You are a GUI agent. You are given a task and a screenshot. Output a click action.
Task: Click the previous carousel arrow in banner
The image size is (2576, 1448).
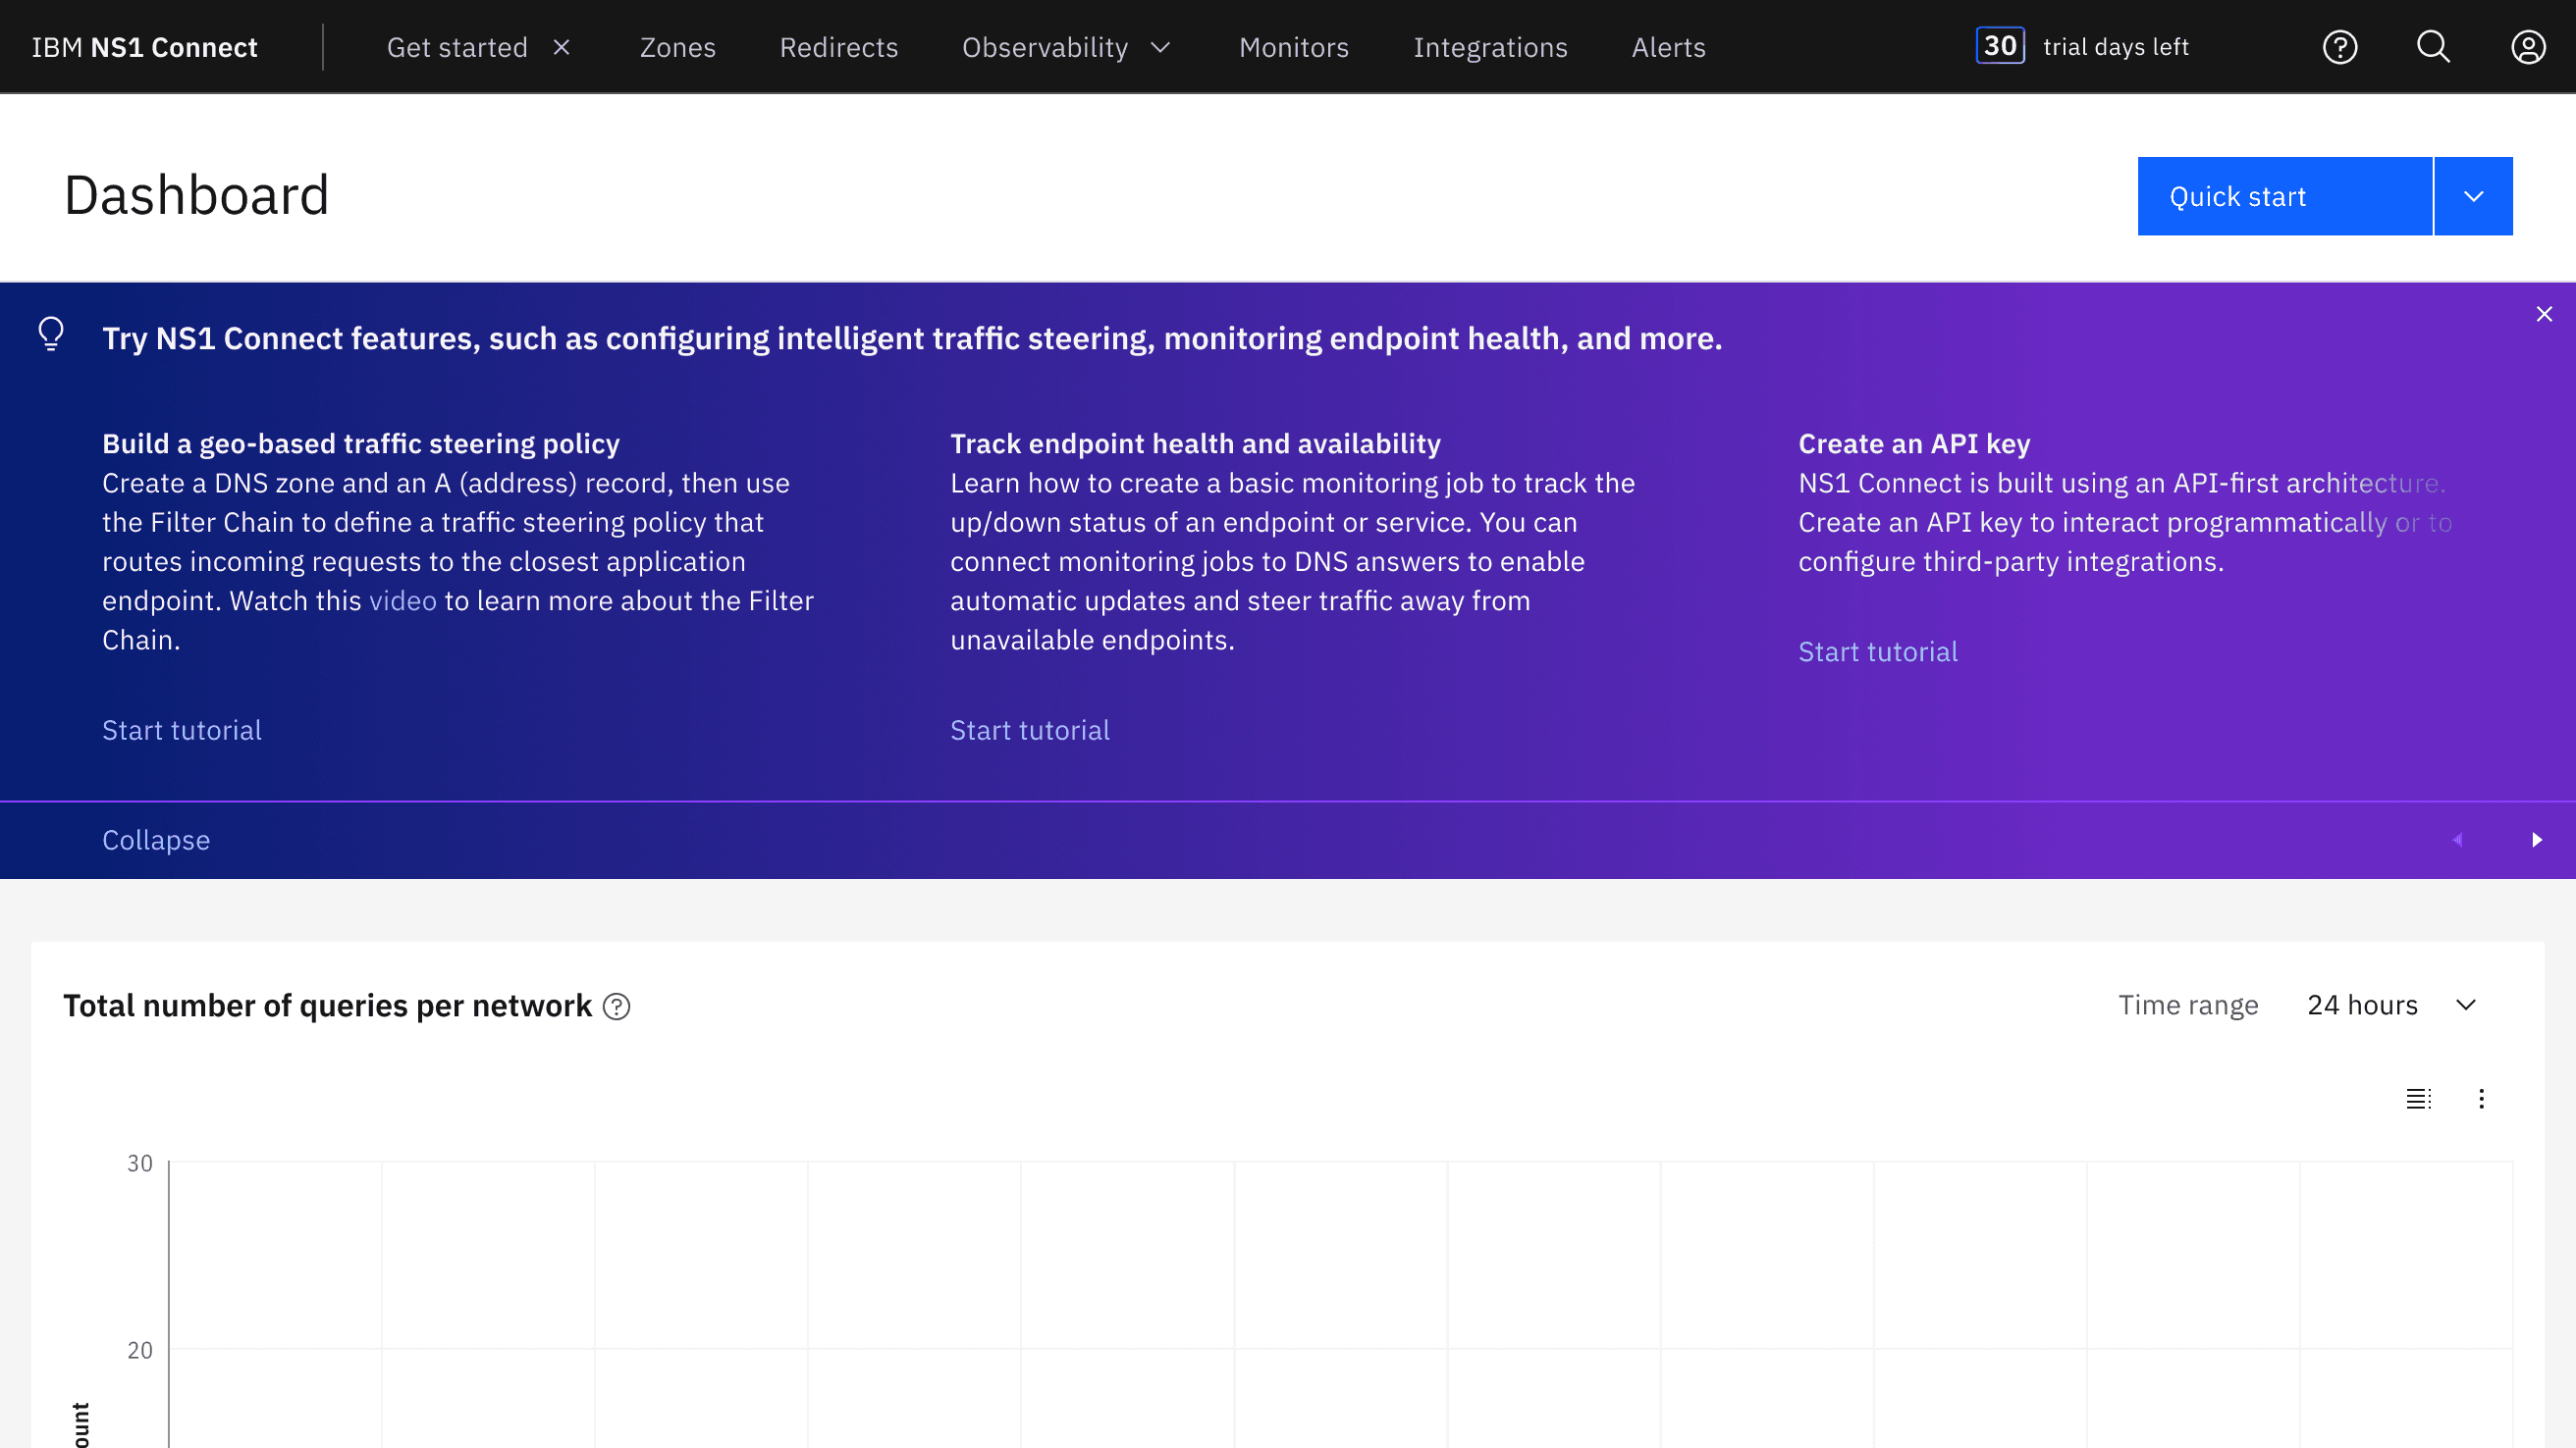(2457, 840)
